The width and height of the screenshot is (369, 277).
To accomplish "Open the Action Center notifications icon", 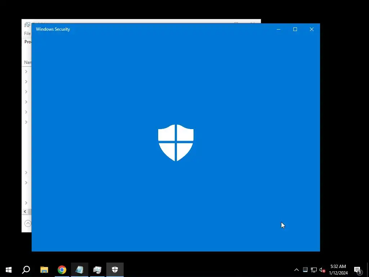I will coord(358,270).
